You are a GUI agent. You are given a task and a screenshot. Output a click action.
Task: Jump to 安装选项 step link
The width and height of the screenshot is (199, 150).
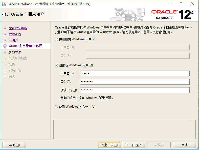click(x=15, y=34)
